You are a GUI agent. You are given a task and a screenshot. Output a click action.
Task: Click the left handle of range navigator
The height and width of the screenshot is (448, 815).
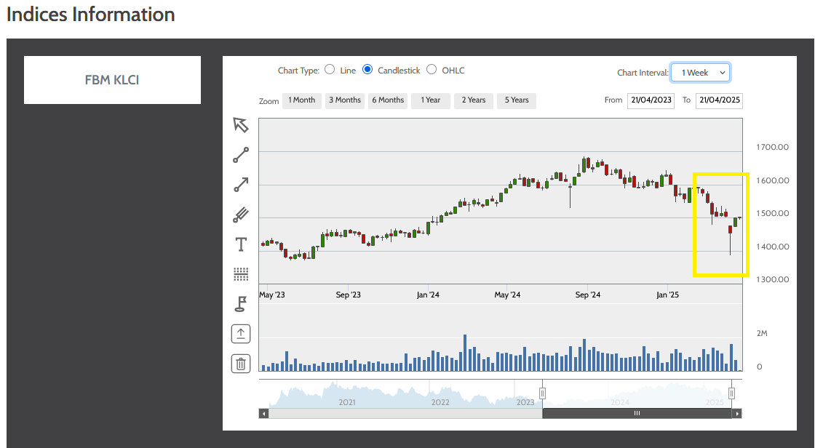542,393
